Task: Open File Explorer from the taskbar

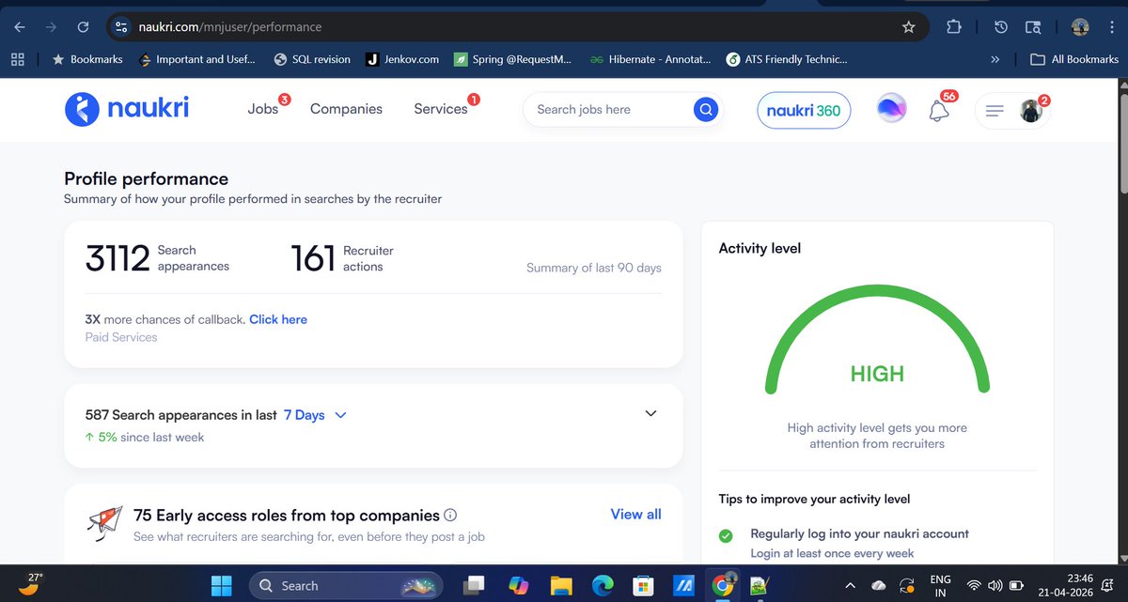Action: (561, 585)
